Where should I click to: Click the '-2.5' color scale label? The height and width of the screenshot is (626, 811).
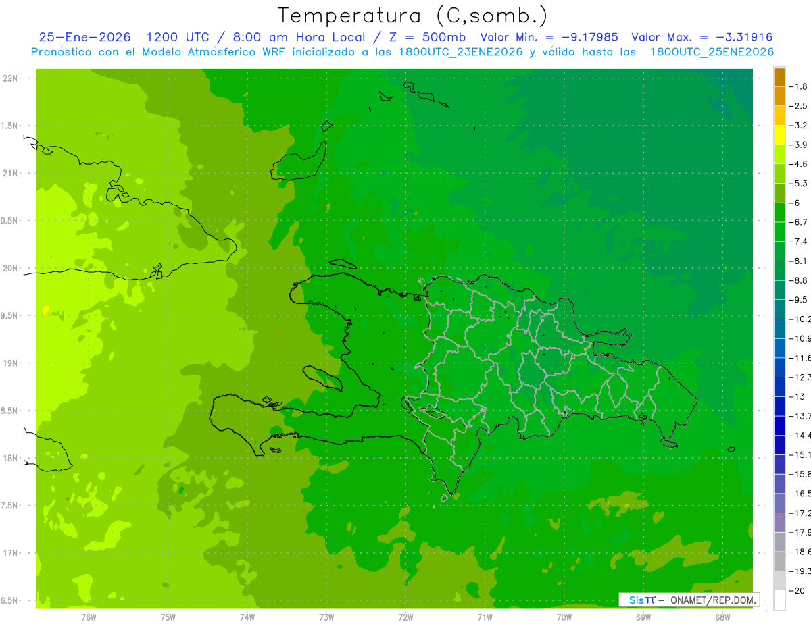point(798,106)
